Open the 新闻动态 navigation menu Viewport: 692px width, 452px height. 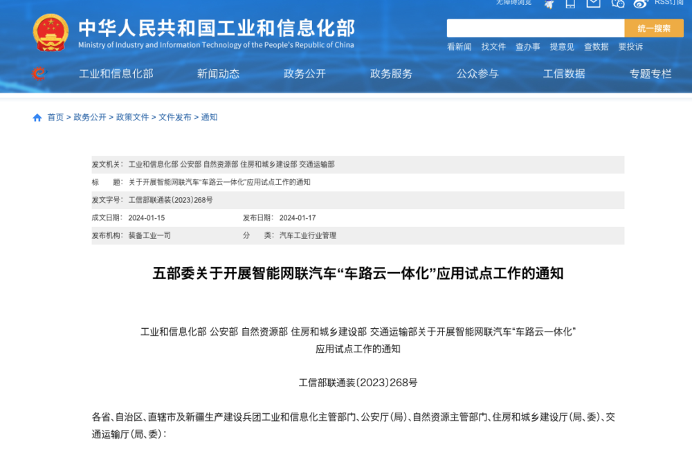218,74
